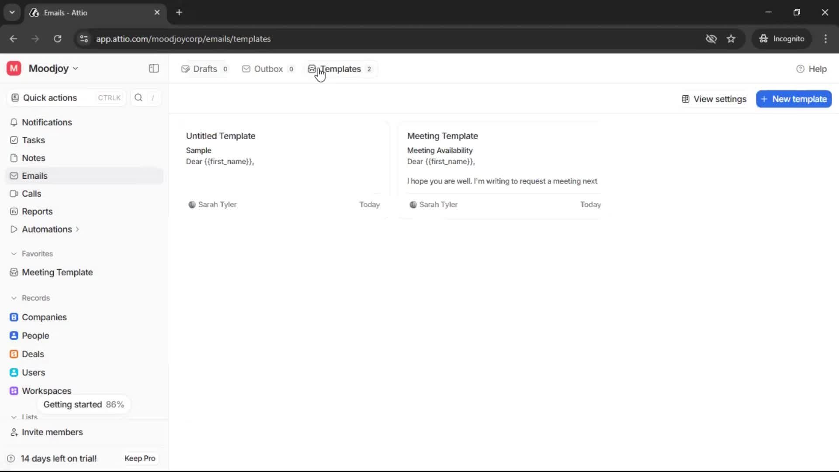
Task: Open the Deals records
Action: click(x=33, y=354)
